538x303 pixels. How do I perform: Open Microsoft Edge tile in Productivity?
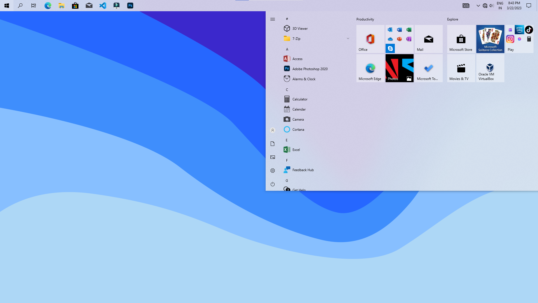pyautogui.click(x=370, y=68)
